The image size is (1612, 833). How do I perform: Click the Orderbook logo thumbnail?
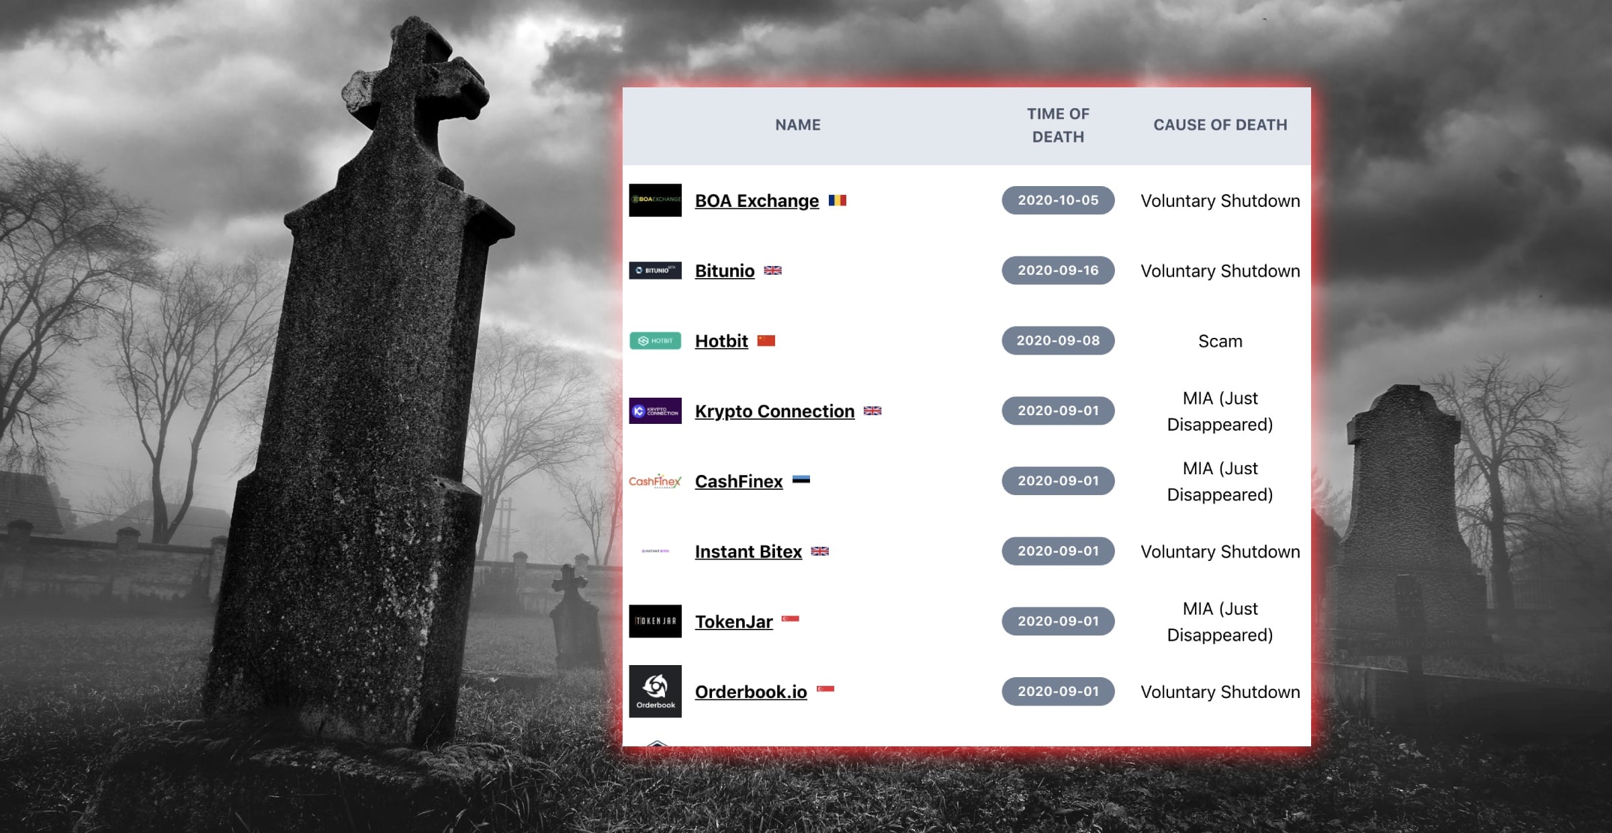(655, 691)
